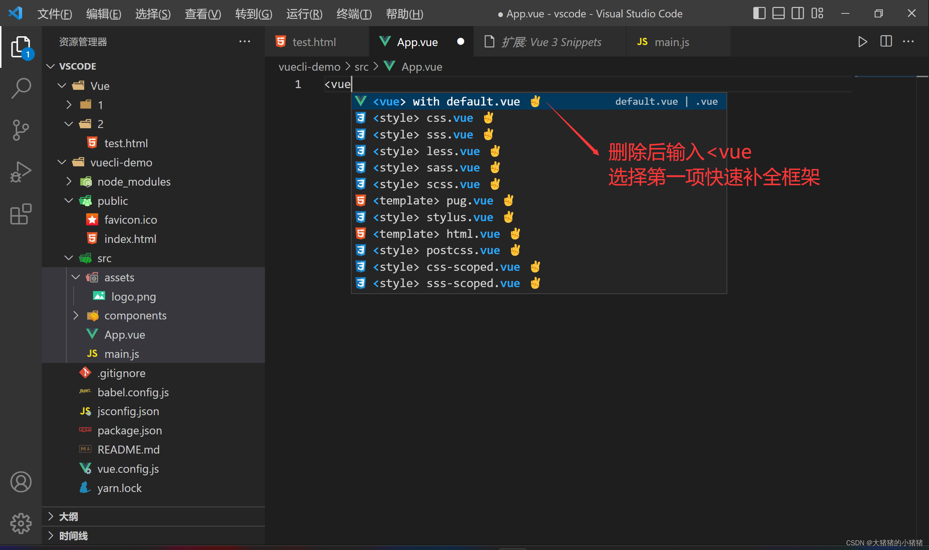This screenshot has width=929, height=550.
Task: Open the Search view in activity bar
Action: [x=21, y=88]
